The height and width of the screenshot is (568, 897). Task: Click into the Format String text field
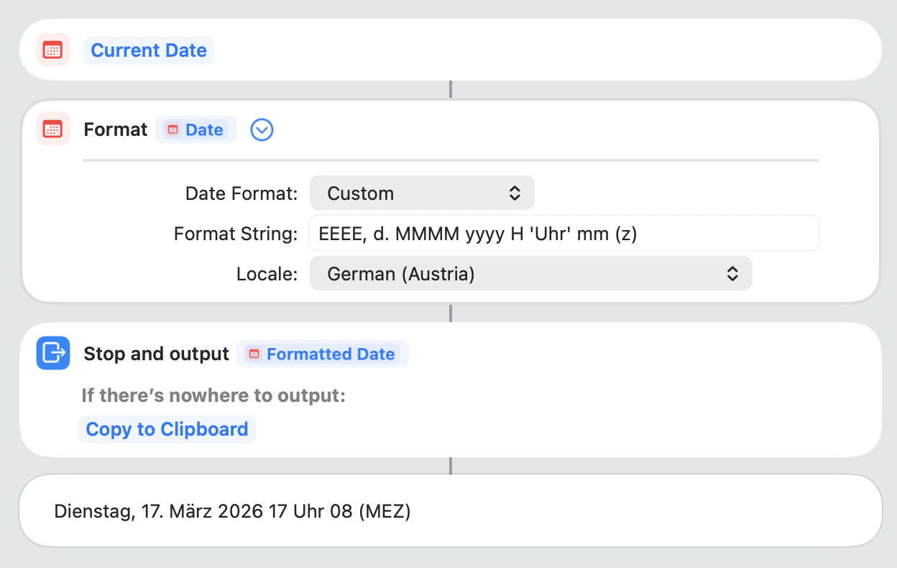[564, 233]
